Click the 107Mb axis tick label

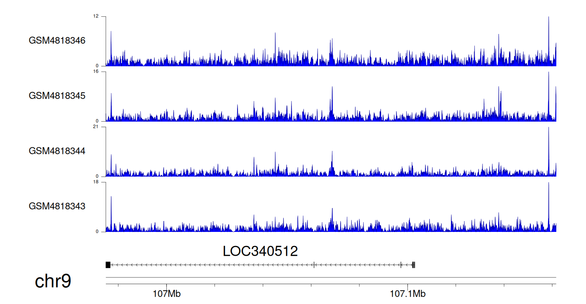pyautogui.click(x=166, y=293)
